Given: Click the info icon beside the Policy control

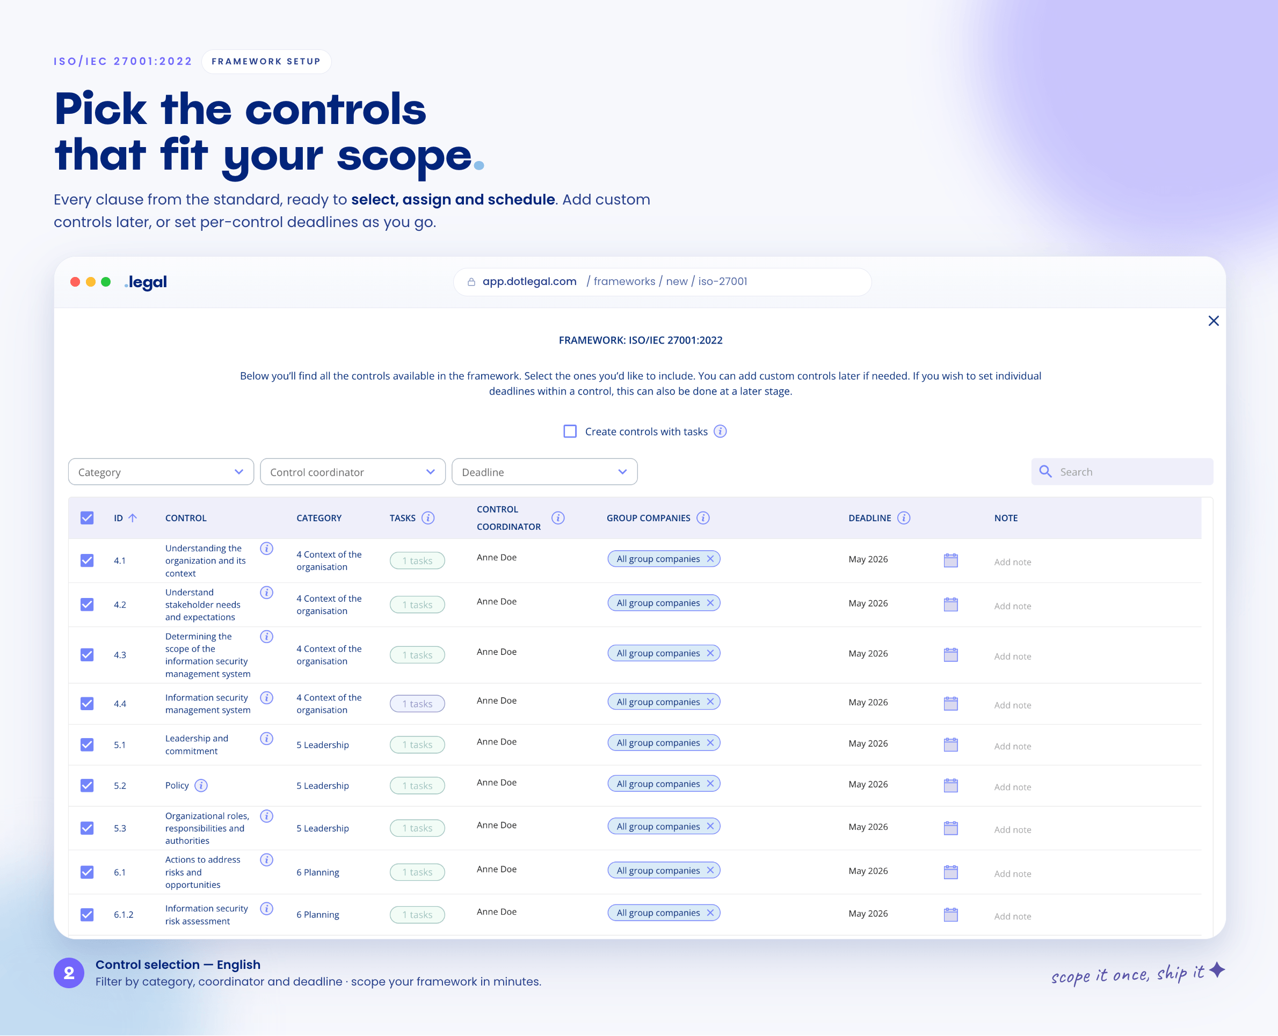Looking at the screenshot, I should pos(201,786).
